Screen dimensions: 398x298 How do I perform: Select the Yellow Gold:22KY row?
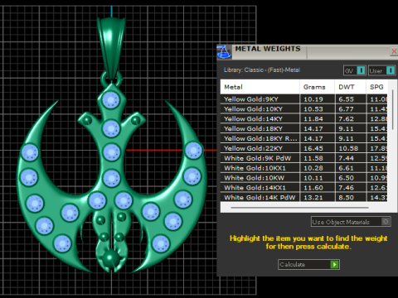(303, 148)
